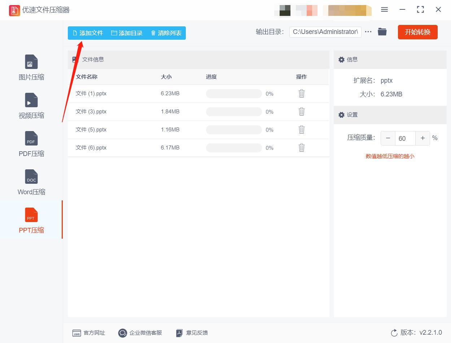The height and width of the screenshot is (343, 451).
Task: Open the hamburger menu in title bar
Action: tap(384, 10)
